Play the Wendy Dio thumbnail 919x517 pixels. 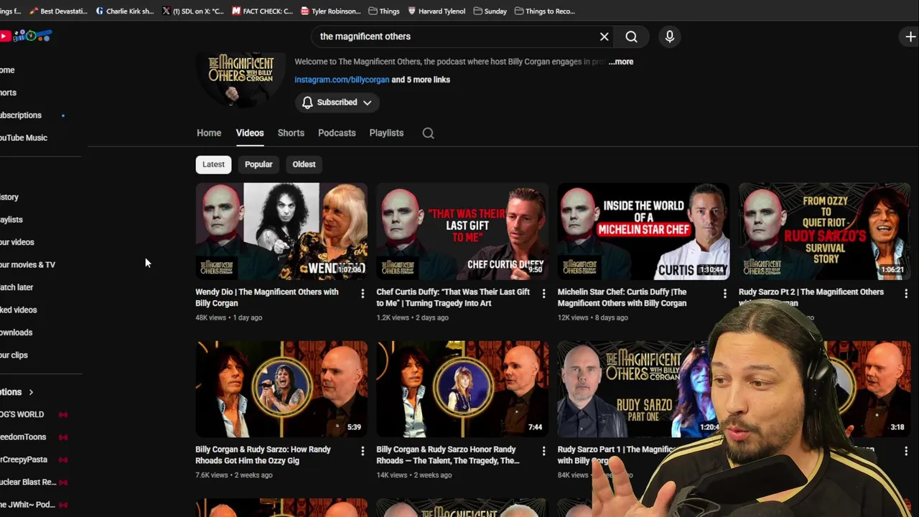[281, 231]
